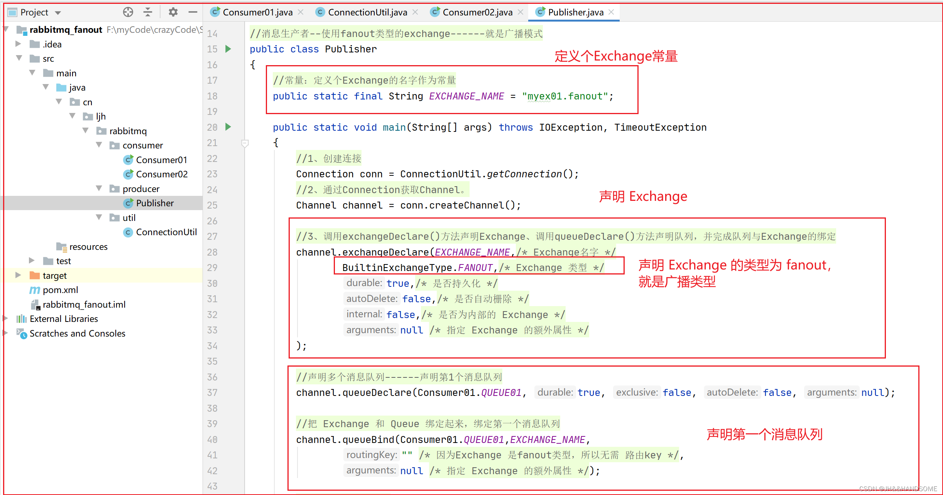Screen dimensions: 943x495
Task: Click IOException in main throws clause
Action: click(571, 127)
